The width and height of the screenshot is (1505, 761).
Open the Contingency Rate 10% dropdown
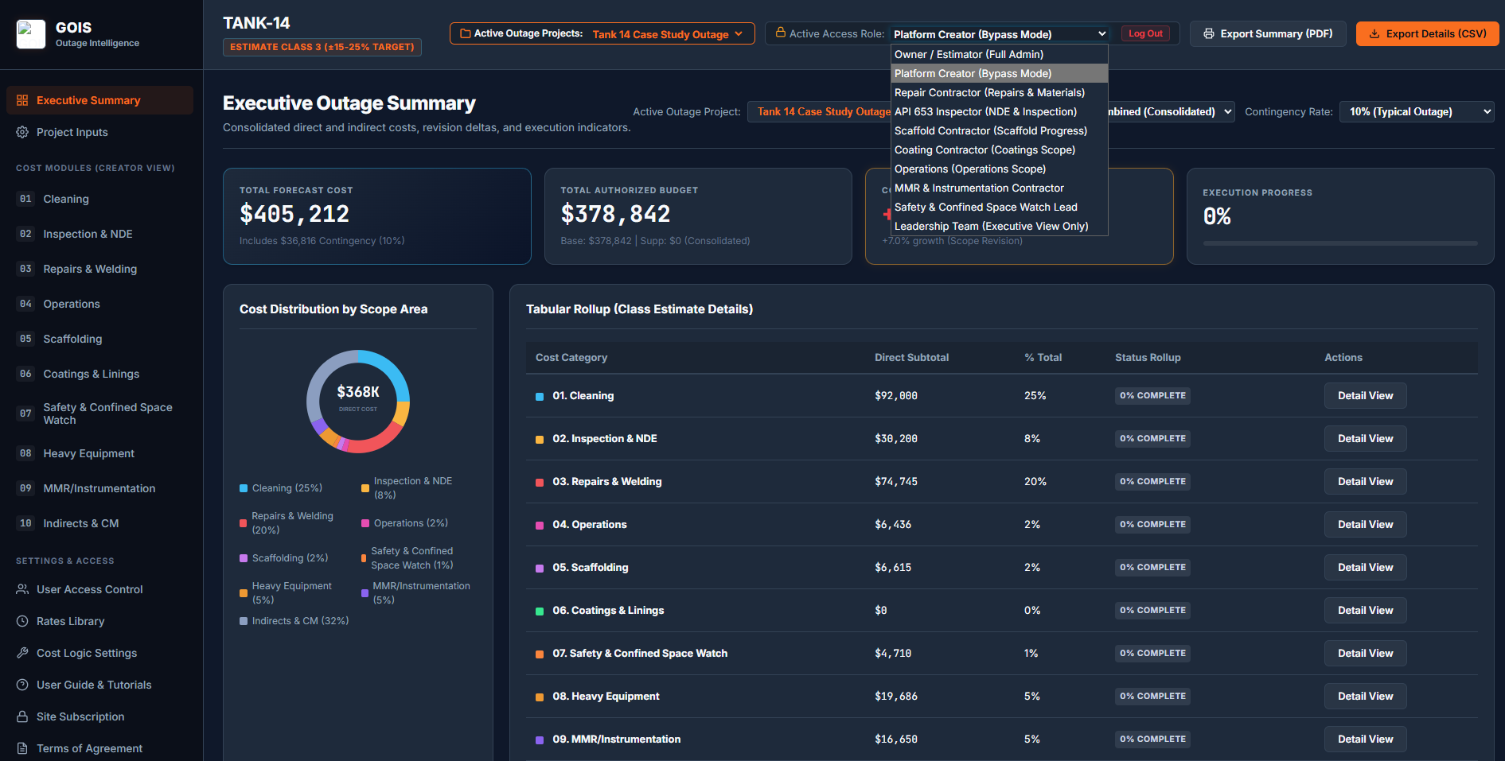click(x=1417, y=112)
